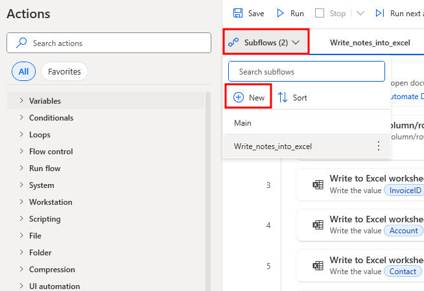Click the Stop square icon
Screen dimensions: 424x291
(x=320, y=13)
